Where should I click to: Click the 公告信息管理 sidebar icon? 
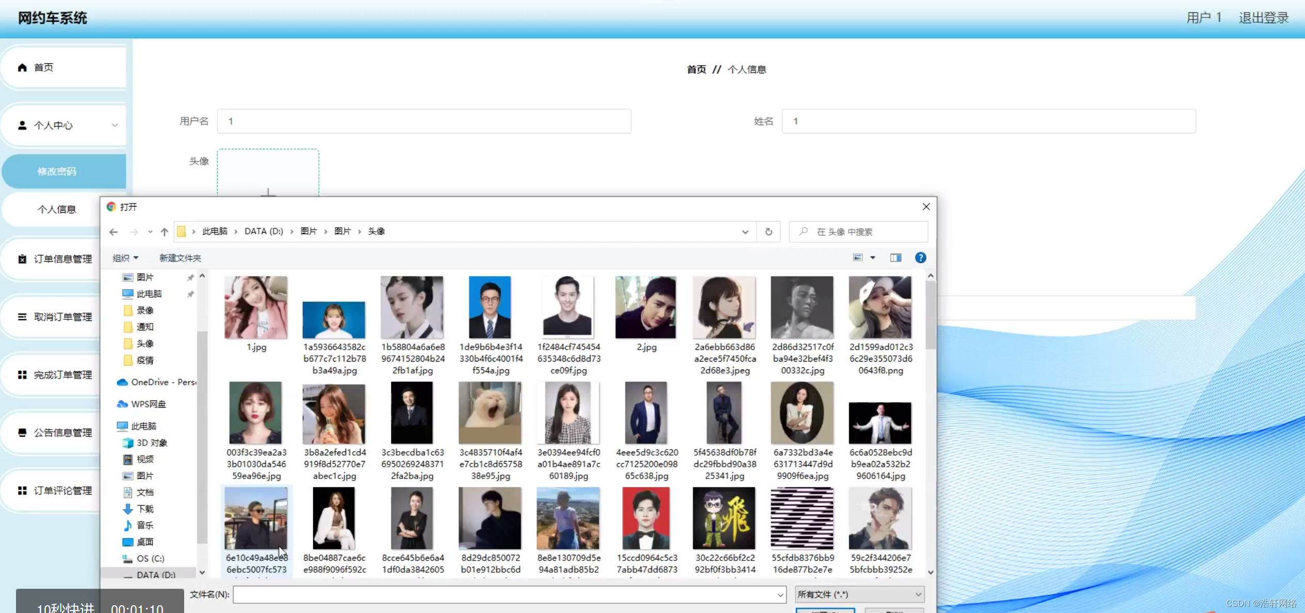[22, 433]
